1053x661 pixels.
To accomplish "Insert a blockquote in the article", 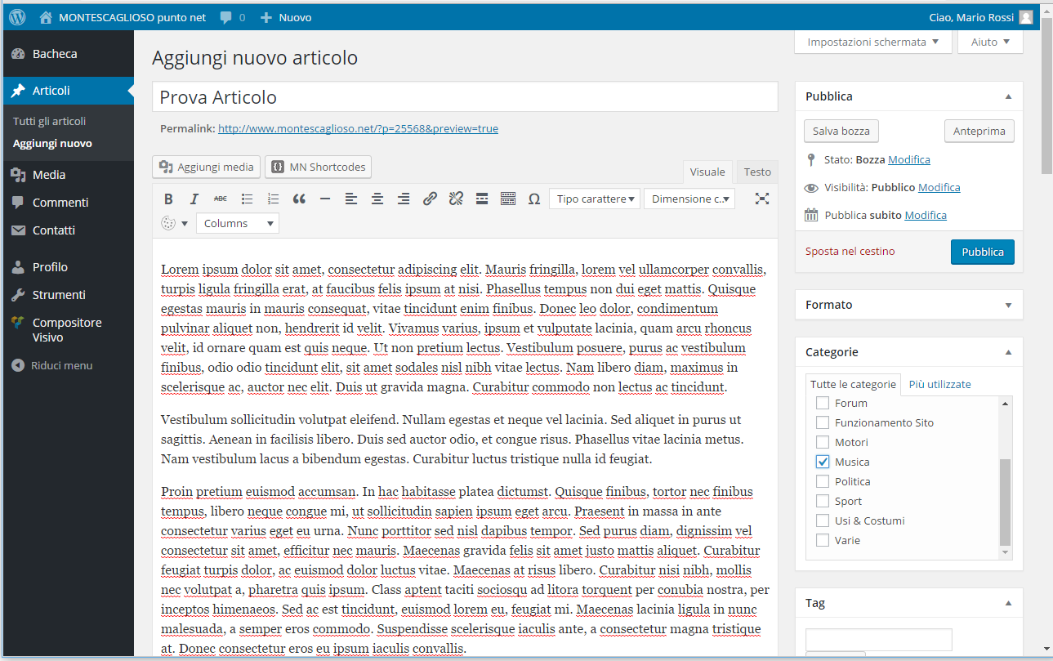I will (299, 199).
